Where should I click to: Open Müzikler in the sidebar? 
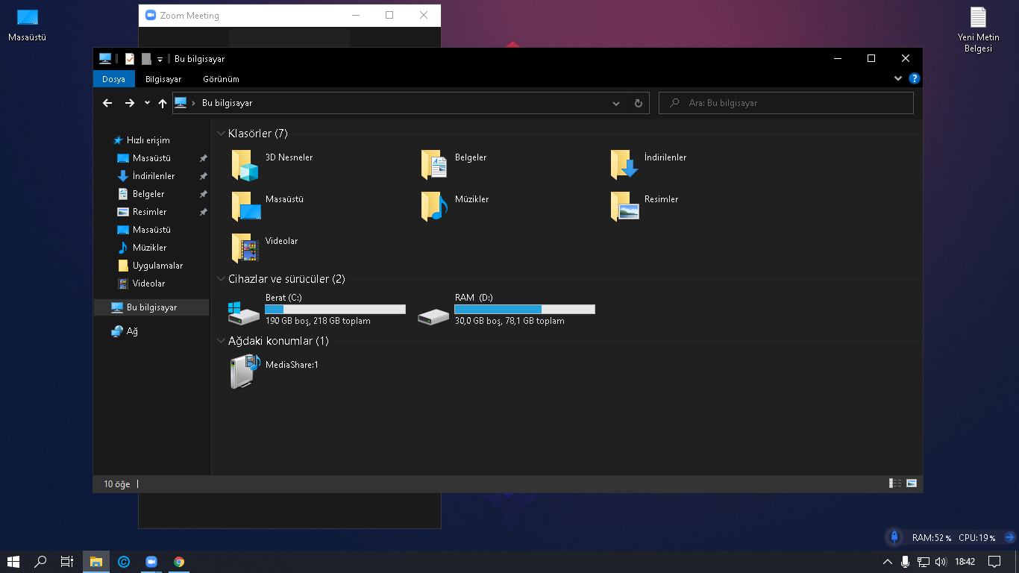142,248
